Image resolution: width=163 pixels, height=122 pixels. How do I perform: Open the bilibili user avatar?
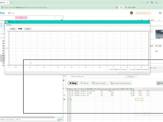pyautogui.click(x=131, y=13)
